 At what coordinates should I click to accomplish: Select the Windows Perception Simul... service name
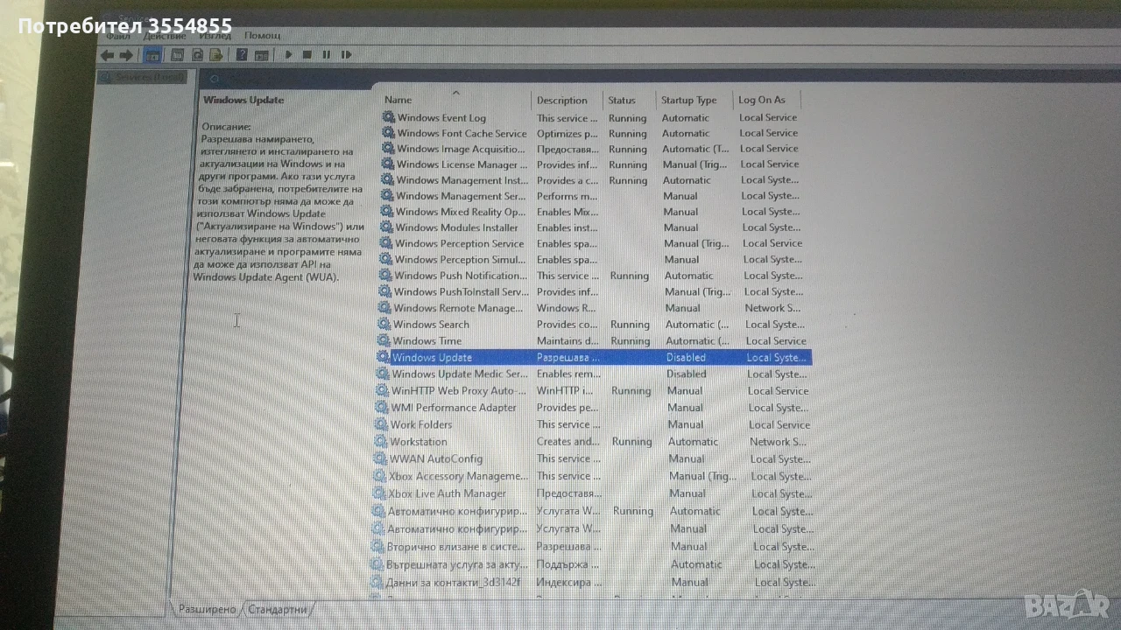click(x=460, y=259)
